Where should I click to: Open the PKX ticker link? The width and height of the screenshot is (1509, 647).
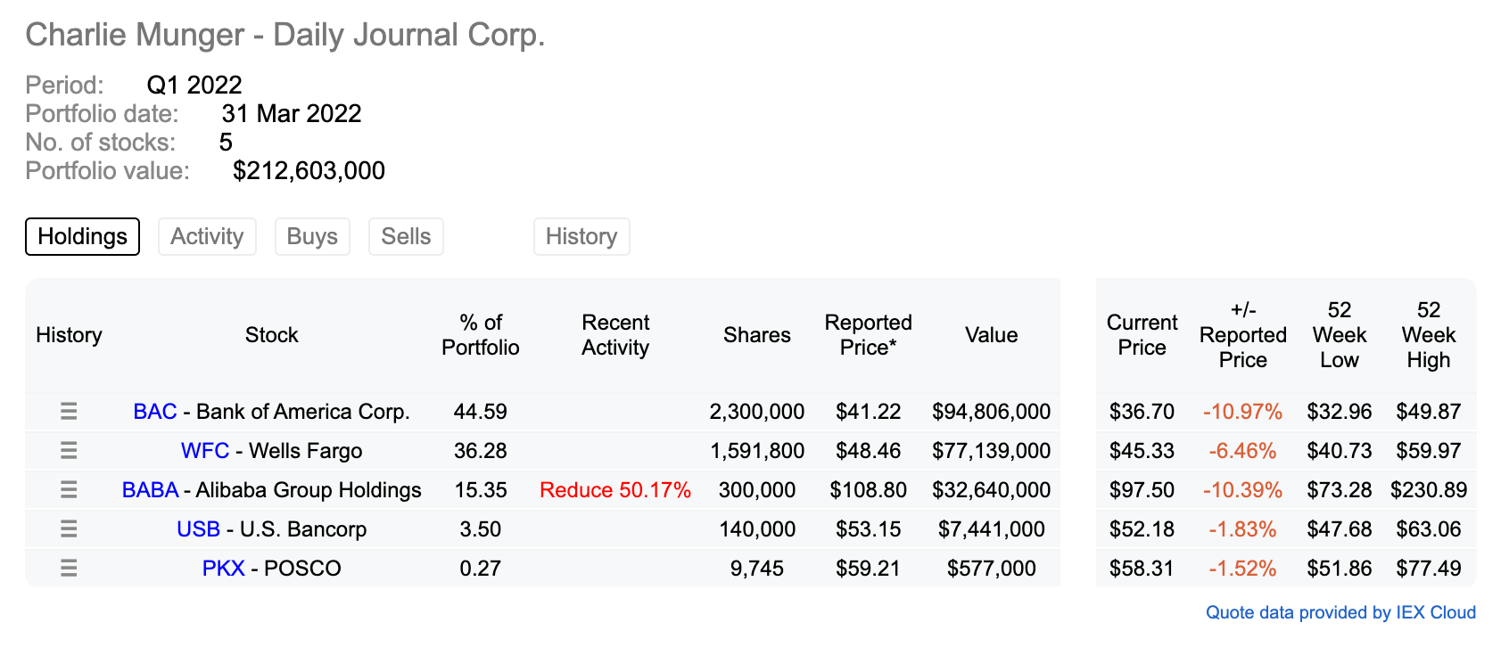coord(223,569)
